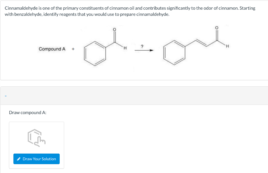
Task: Click the question mark above the arrow
Action: pos(142,46)
